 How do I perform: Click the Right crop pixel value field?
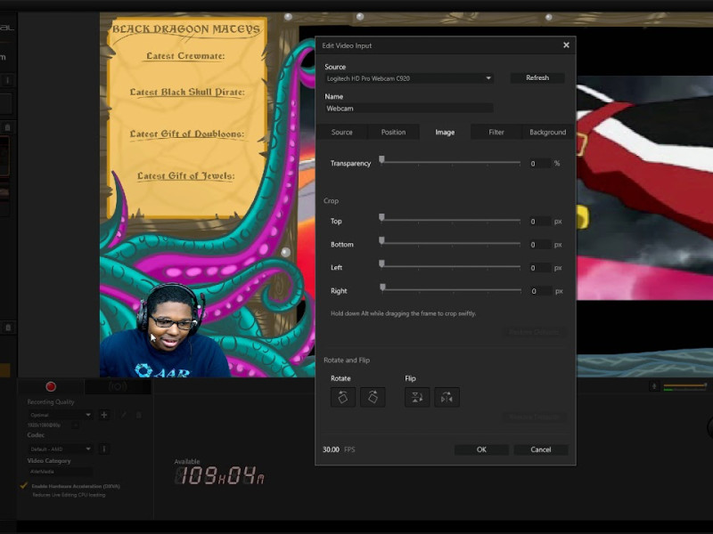point(540,291)
